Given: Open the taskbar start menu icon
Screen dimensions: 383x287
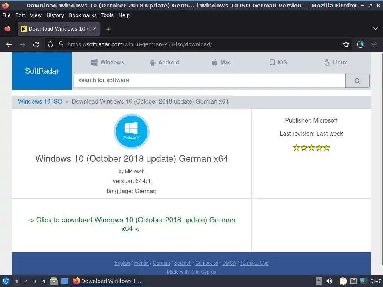Looking at the screenshot, I should [x=6, y=281].
